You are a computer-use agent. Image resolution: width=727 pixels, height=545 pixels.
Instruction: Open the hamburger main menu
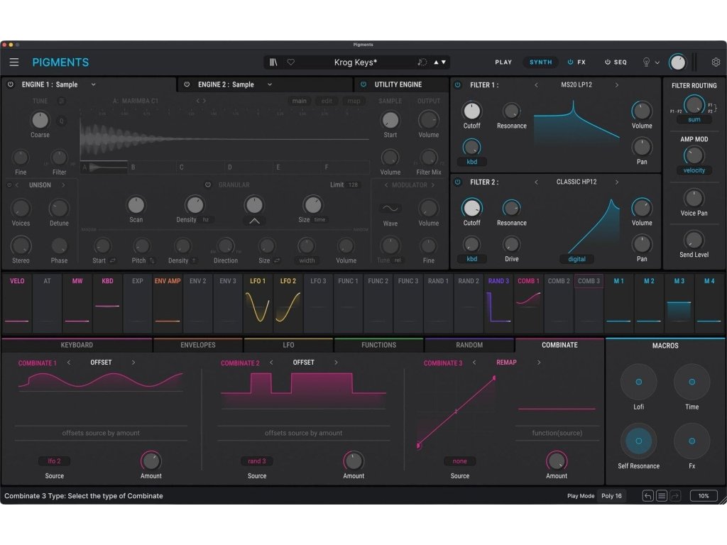[14, 62]
